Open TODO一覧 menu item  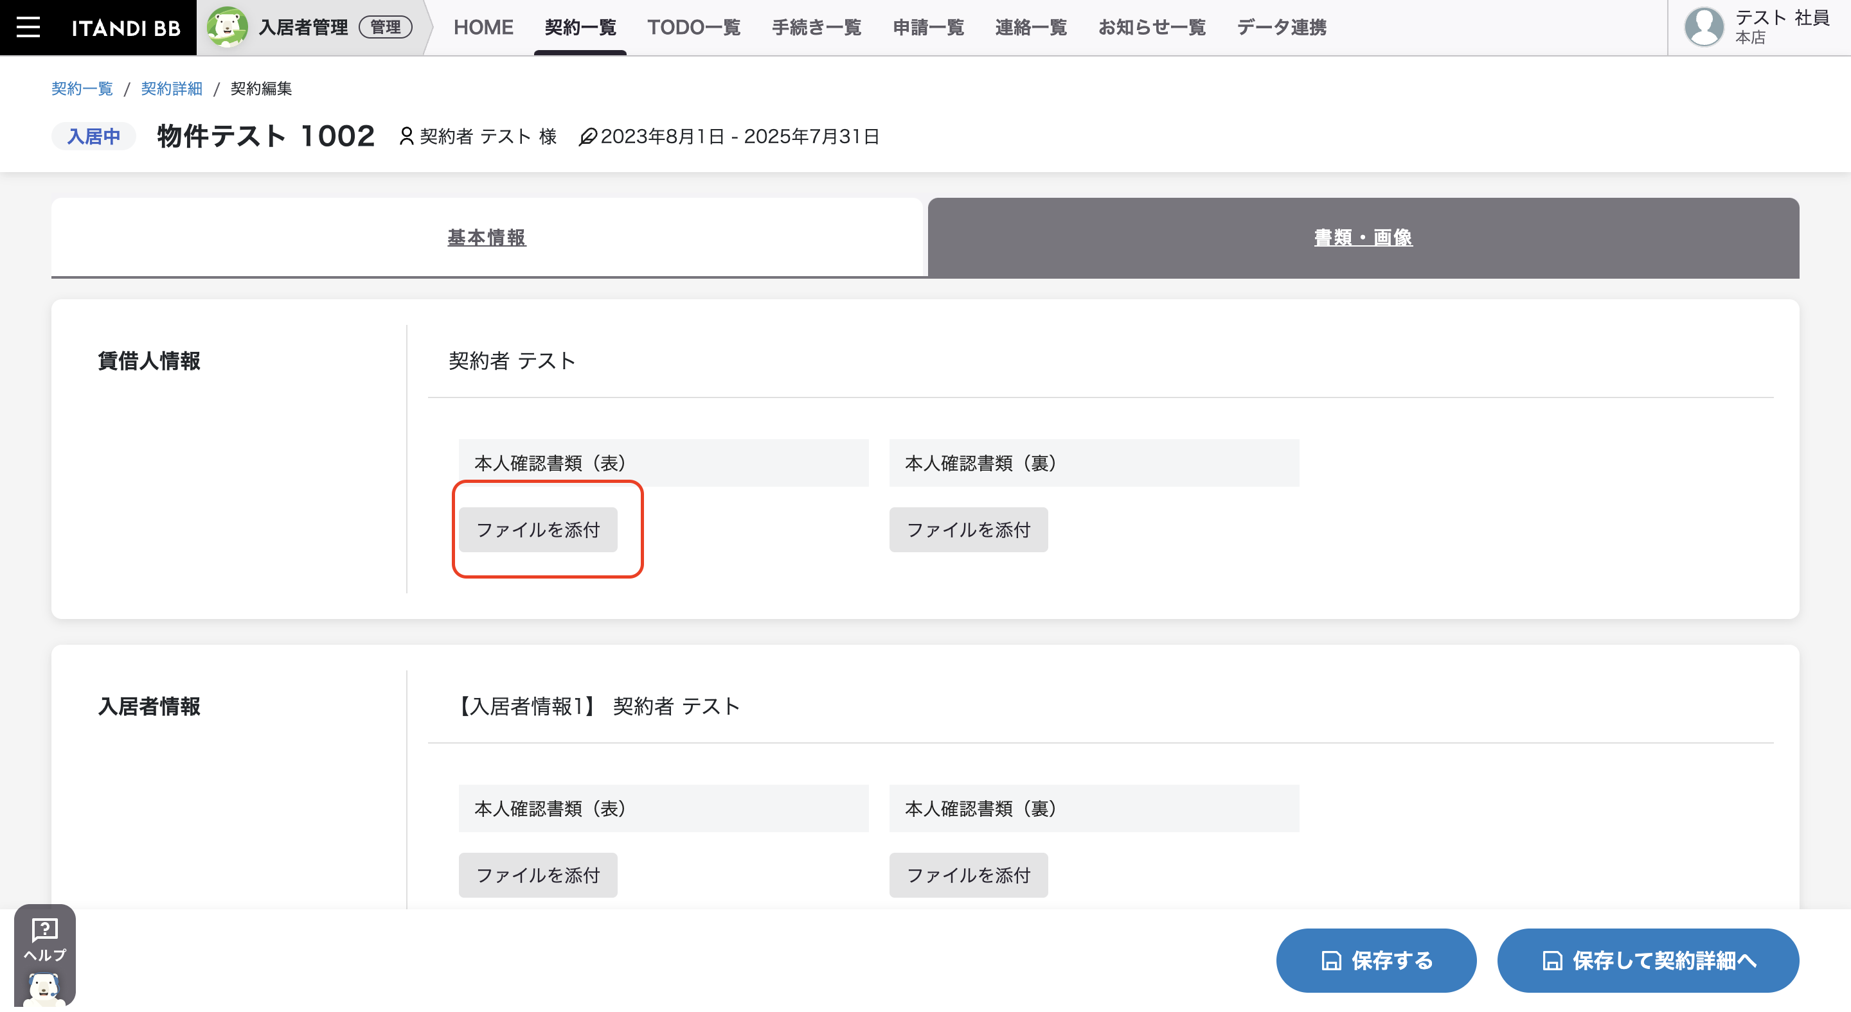click(x=693, y=27)
